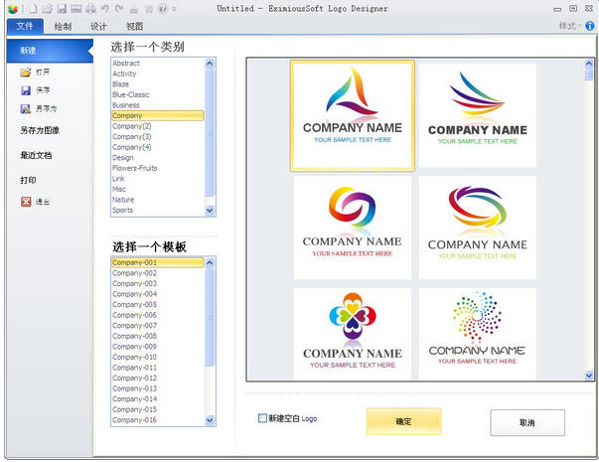The width and height of the screenshot is (599, 462).
Task: Select the Sports category
Action: [158, 211]
